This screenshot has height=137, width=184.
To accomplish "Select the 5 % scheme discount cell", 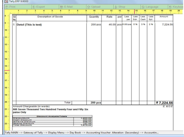I will point(135,24).
